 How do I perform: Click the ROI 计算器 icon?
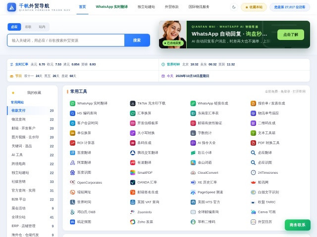(72, 143)
